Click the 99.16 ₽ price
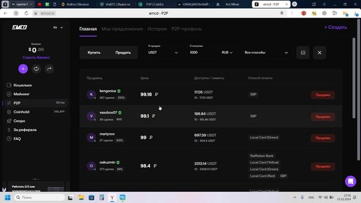The height and width of the screenshot is (203, 361). click(x=149, y=94)
